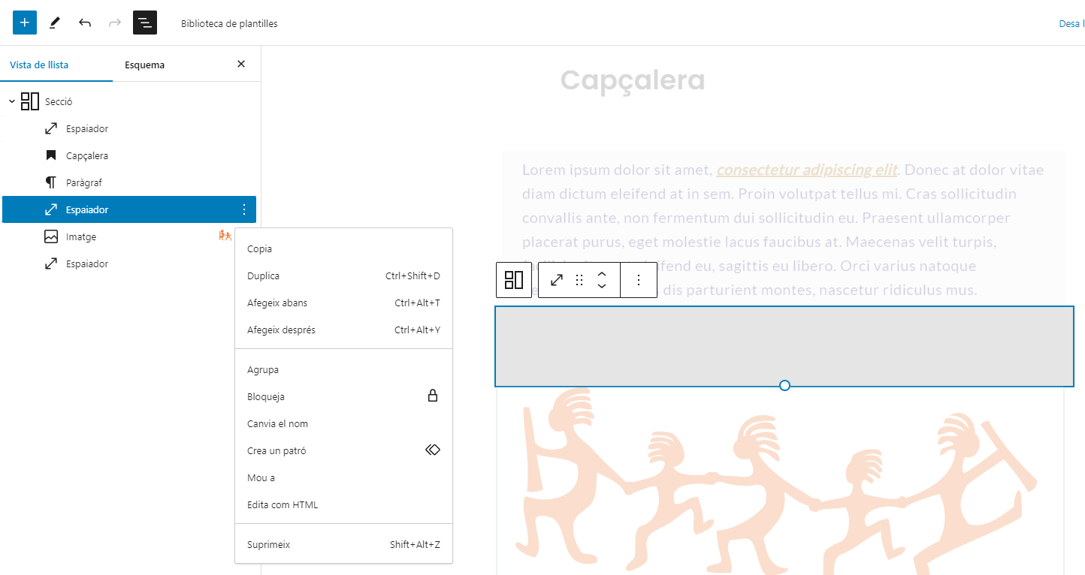This screenshot has height=575, width=1085.
Task: Select the Imatge block in list view
Action: point(80,237)
